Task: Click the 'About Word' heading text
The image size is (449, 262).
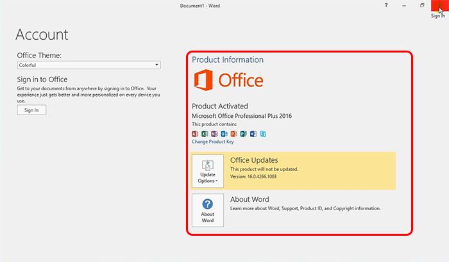Action: point(250,199)
